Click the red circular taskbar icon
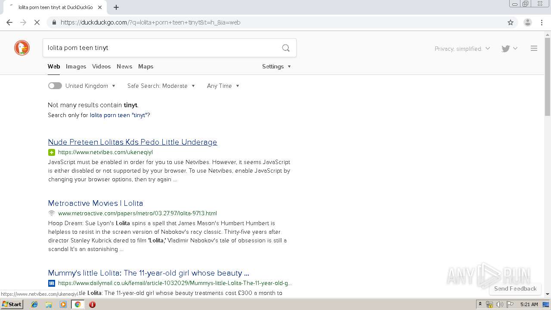 tap(92, 304)
